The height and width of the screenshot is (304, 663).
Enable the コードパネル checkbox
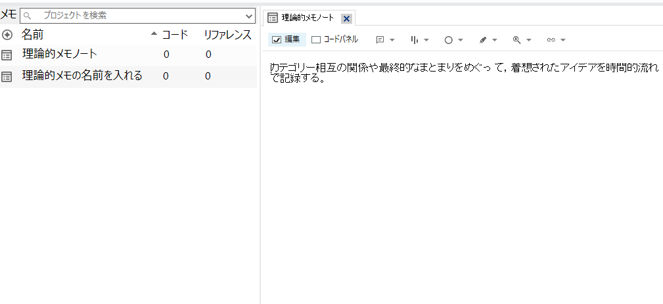[316, 39]
